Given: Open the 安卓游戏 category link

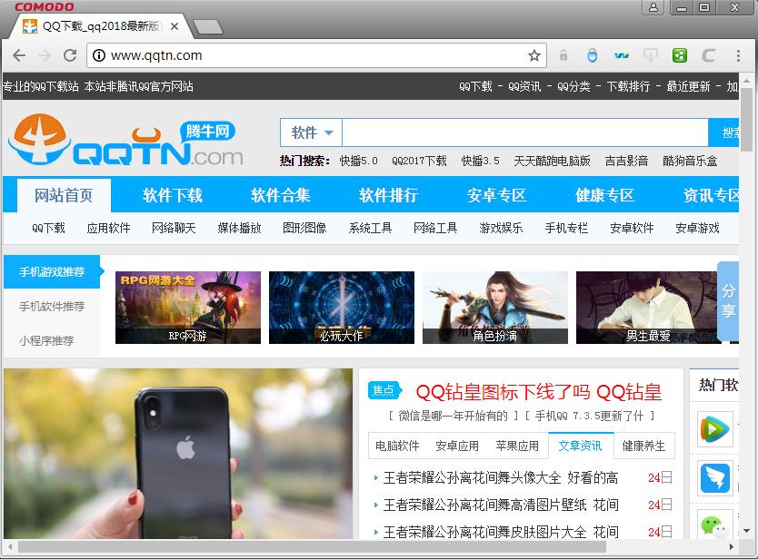Looking at the screenshot, I should (697, 228).
